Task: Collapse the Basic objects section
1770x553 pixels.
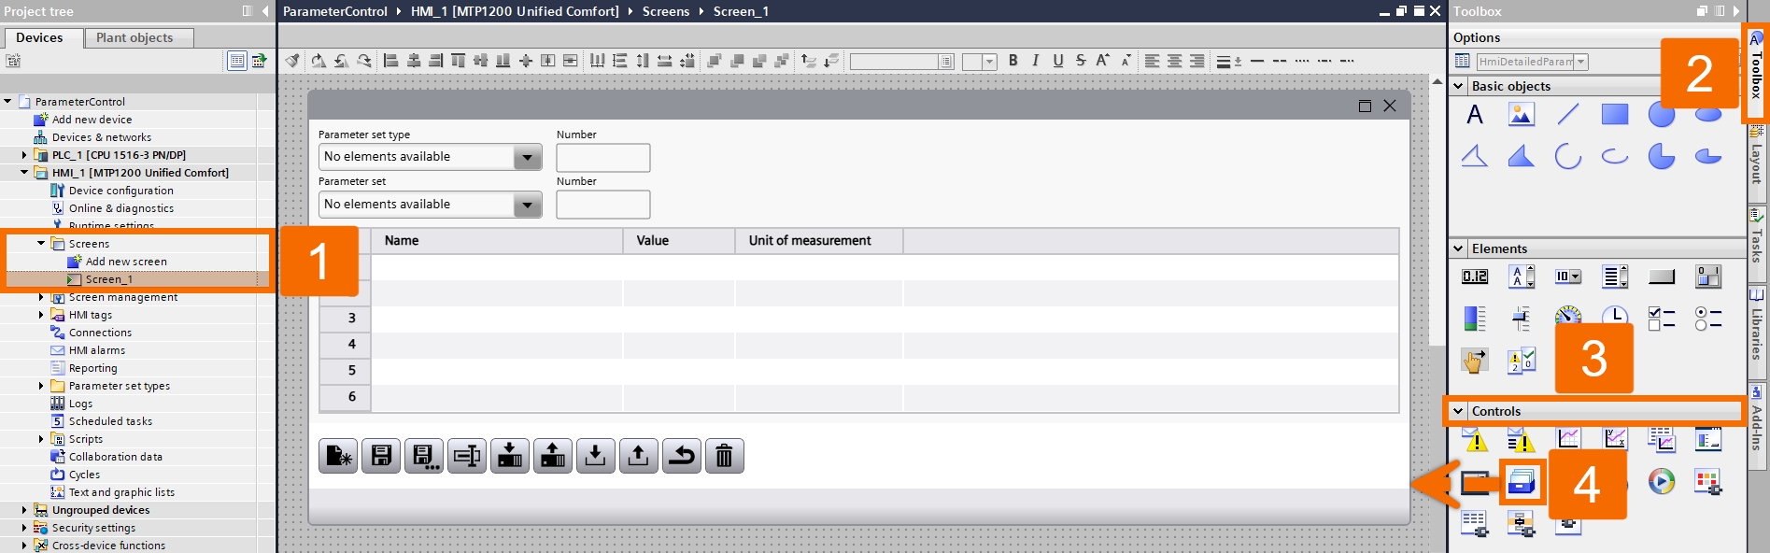Action: [1458, 86]
